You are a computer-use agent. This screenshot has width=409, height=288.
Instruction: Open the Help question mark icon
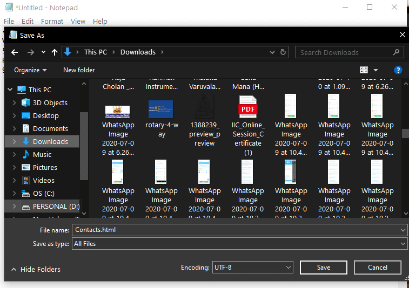point(398,70)
